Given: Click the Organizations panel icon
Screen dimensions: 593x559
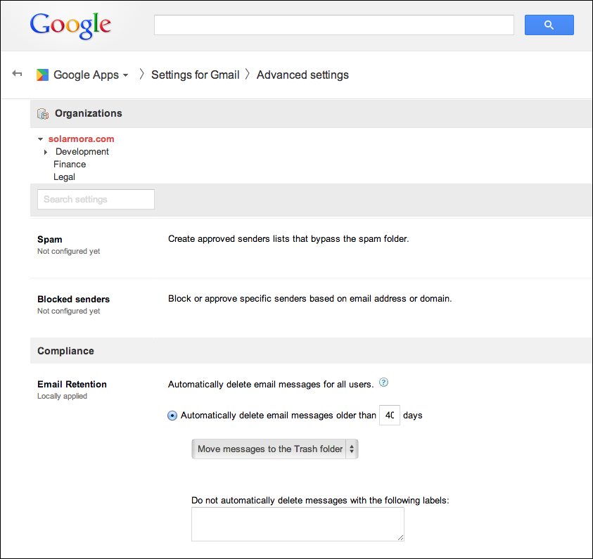Looking at the screenshot, I should tap(42, 113).
